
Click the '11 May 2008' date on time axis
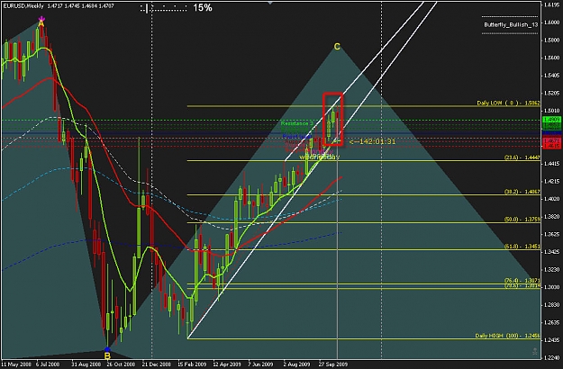click(x=16, y=364)
